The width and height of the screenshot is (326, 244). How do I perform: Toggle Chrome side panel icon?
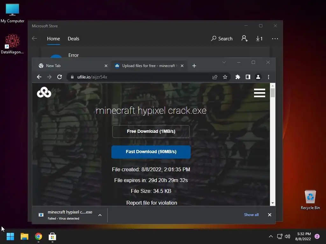(x=248, y=77)
